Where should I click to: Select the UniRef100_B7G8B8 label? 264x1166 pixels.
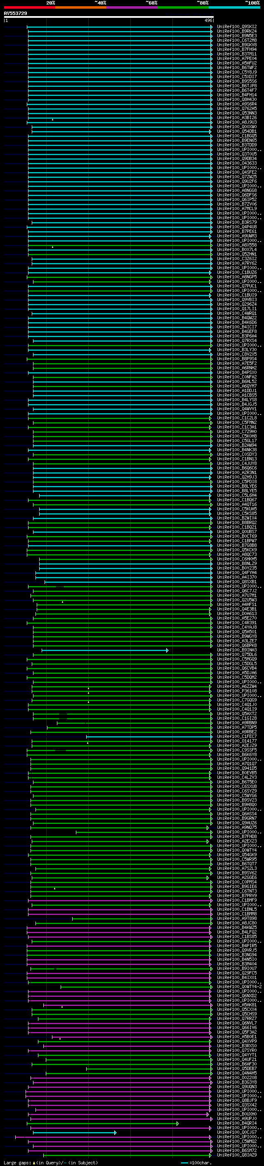point(237,546)
